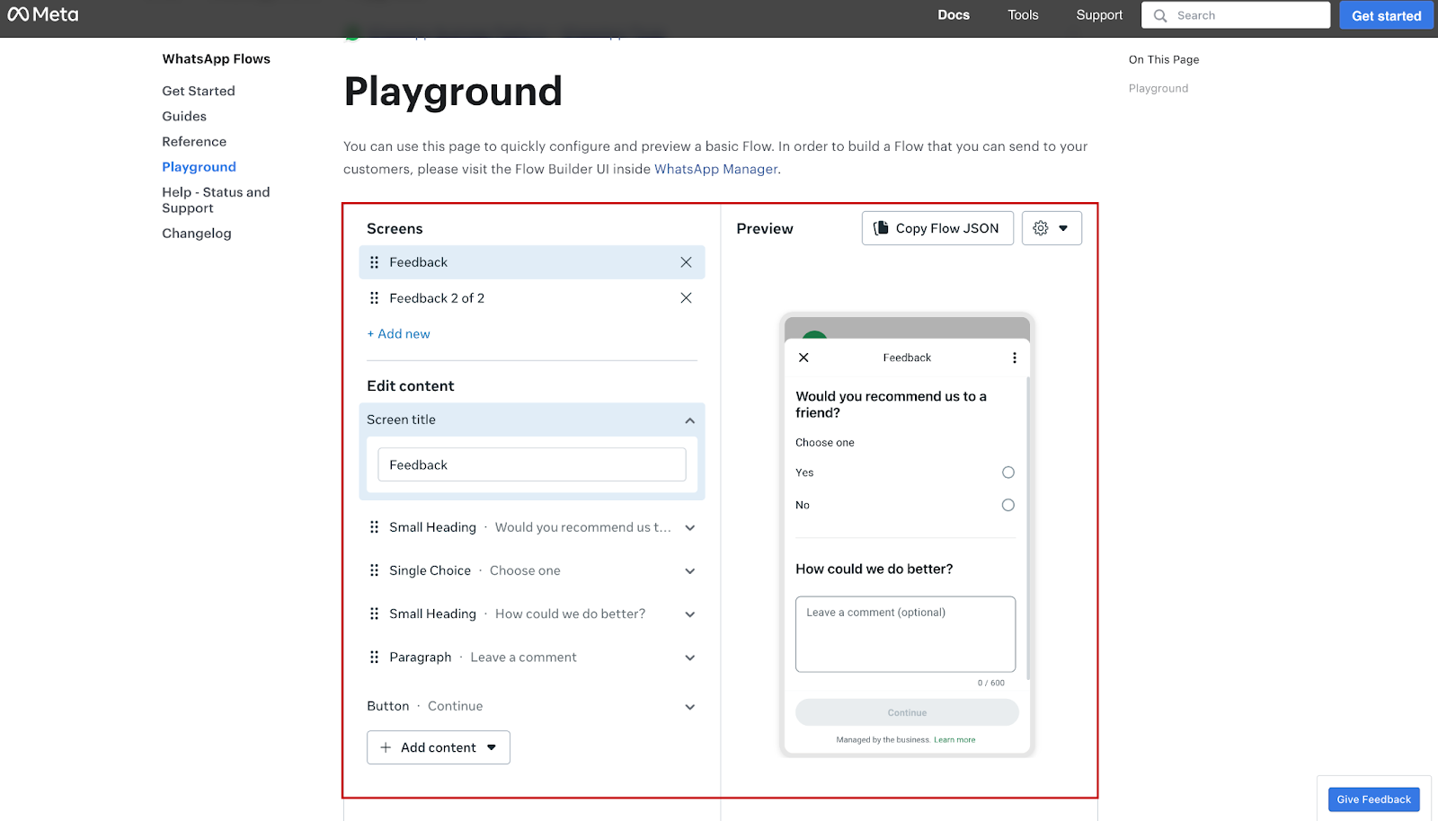Open Help - Status and Support

216,199
